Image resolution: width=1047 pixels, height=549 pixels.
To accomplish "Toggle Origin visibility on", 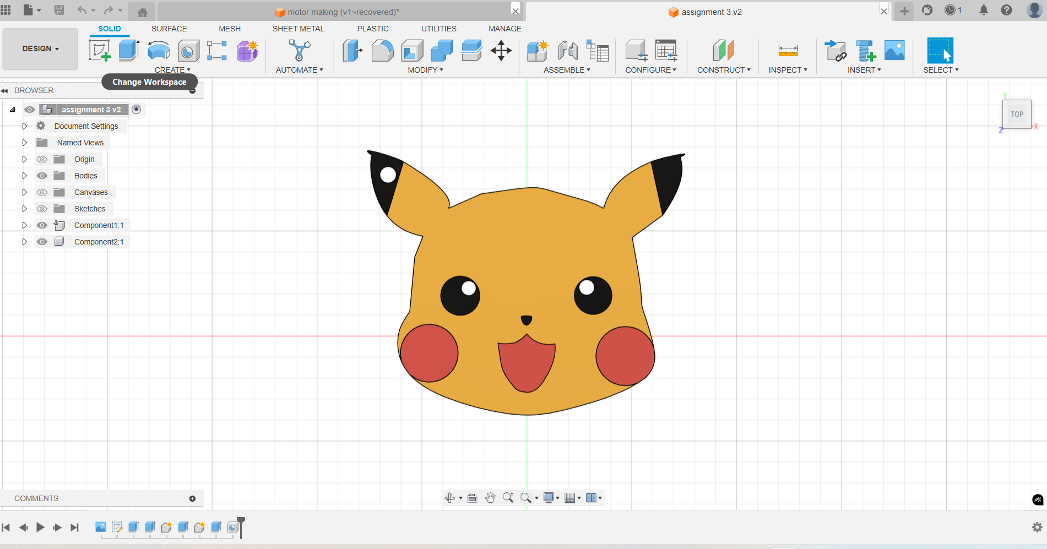I will 42,159.
